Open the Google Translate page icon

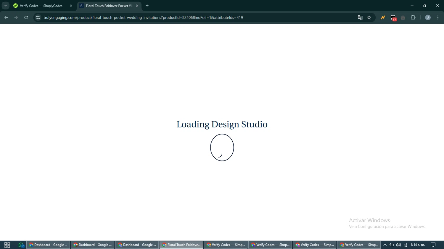[x=360, y=17]
